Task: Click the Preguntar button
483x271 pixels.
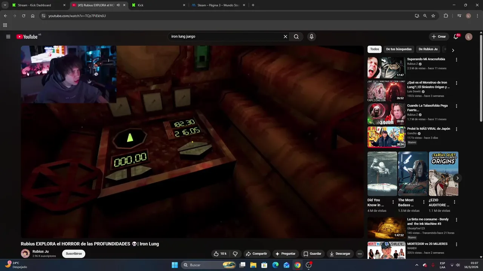Action: 285,254
